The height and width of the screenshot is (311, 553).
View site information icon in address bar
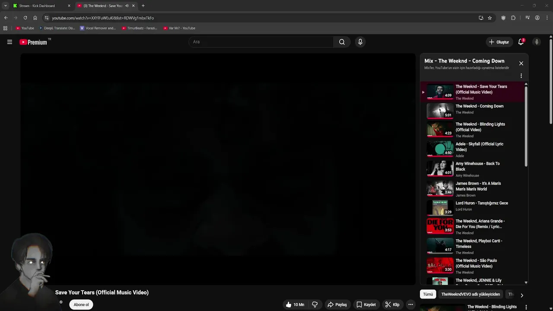click(x=47, y=18)
